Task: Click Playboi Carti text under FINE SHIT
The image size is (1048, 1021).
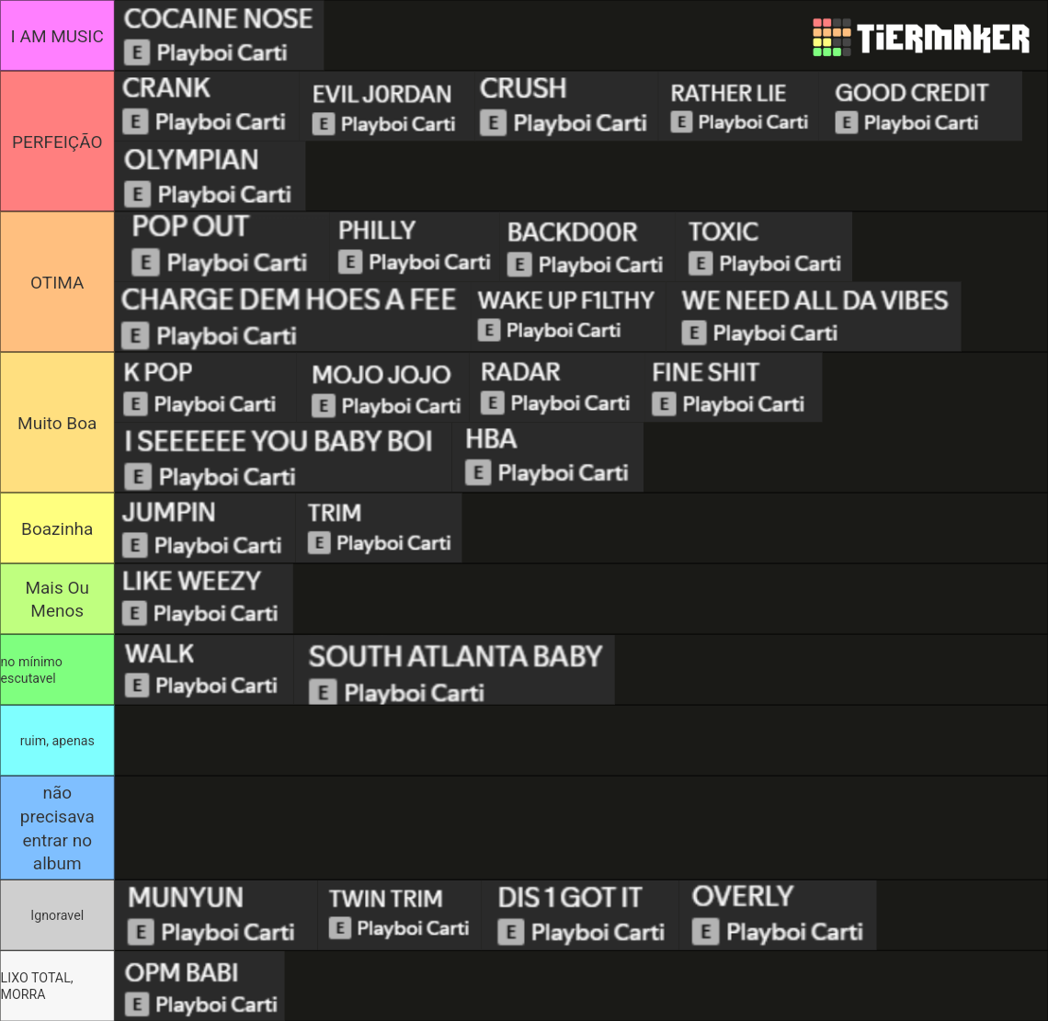Action: (743, 404)
